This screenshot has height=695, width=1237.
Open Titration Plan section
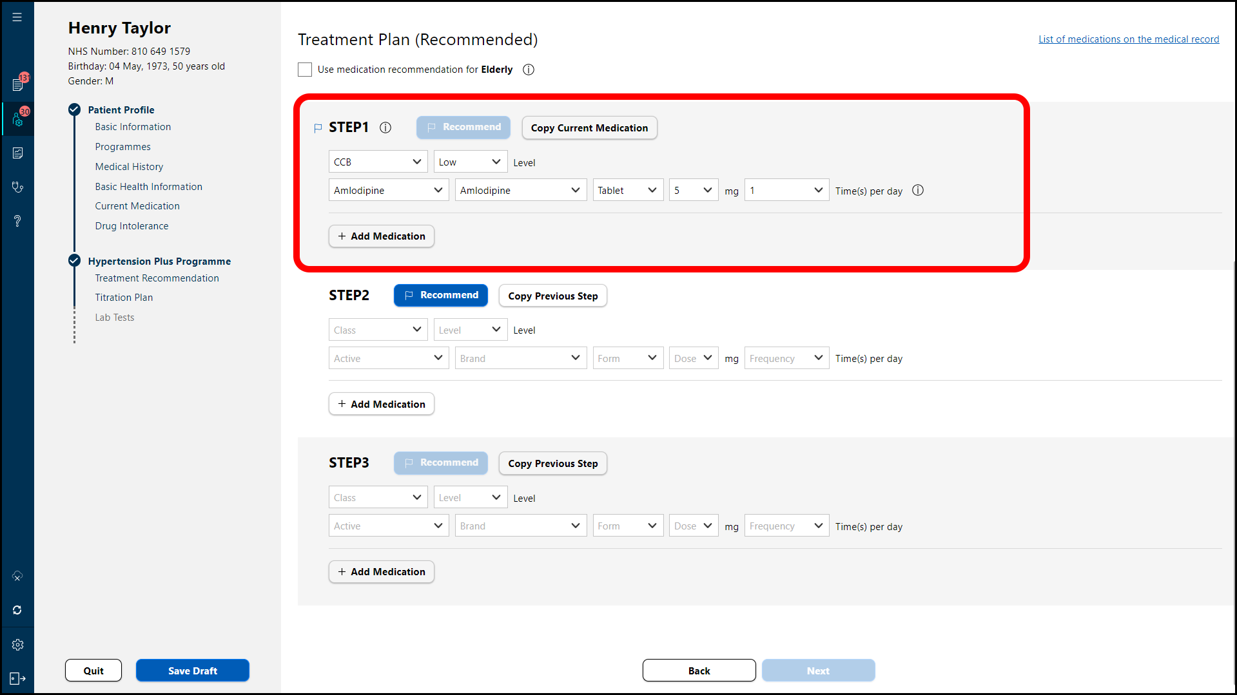click(124, 298)
